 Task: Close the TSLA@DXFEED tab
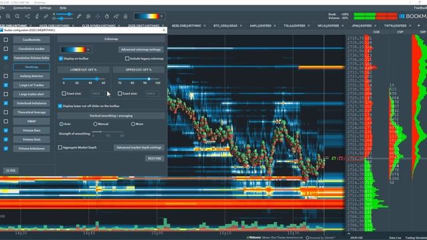pos(308,26)
